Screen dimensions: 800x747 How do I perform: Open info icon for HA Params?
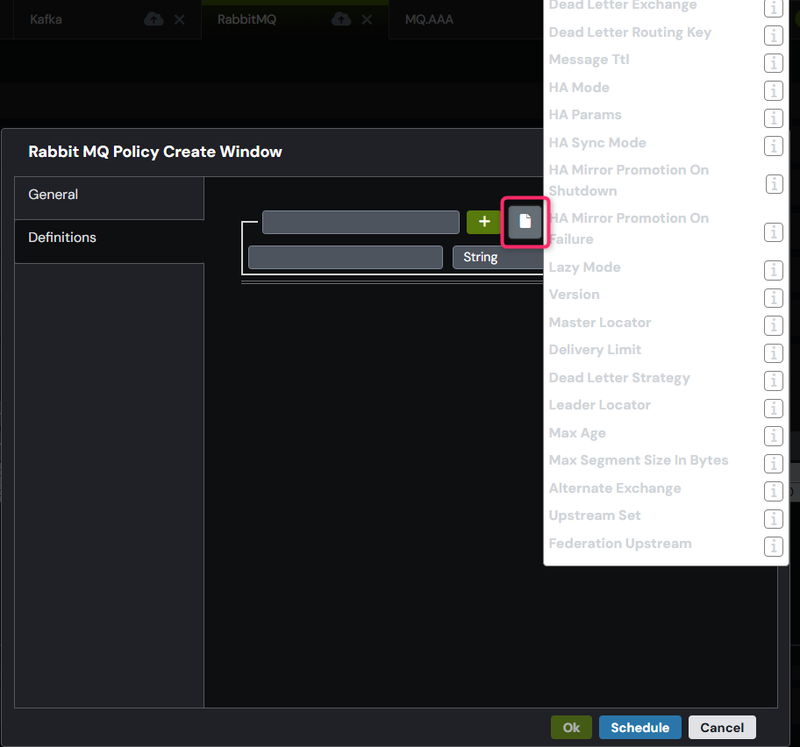(x=774, y=118)
